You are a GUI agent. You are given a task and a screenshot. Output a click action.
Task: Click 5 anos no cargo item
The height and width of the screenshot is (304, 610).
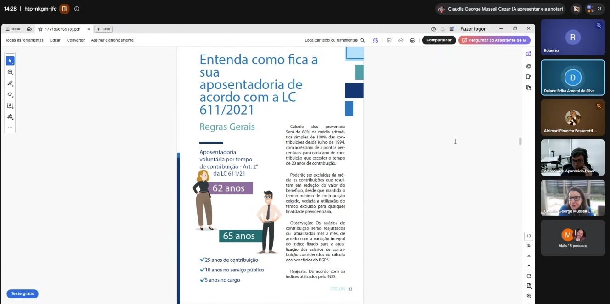point(220,280)
